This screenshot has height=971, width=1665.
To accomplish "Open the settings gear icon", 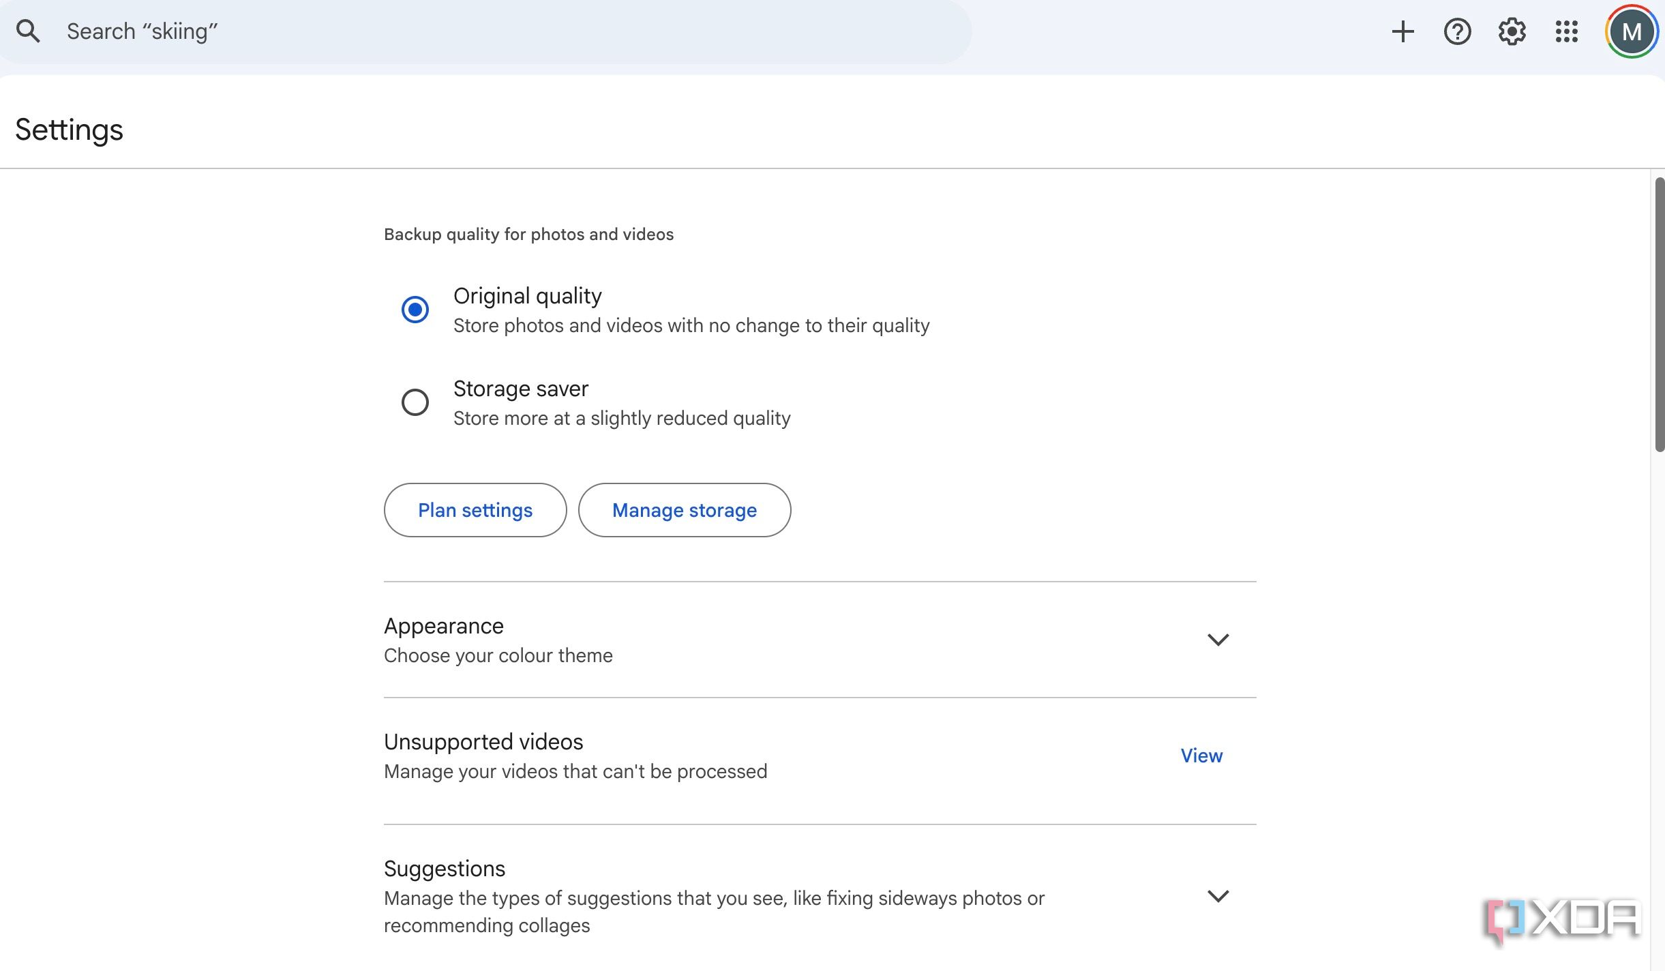I will tap(1512, 31).
